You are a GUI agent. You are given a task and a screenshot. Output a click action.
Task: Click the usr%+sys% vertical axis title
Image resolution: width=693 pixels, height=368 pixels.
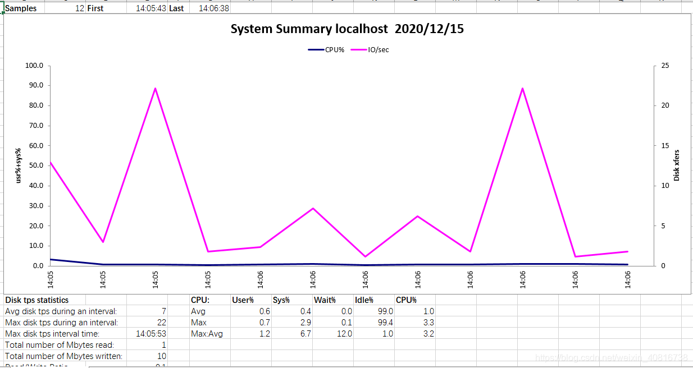pyautogui.click(x=18, y=165)
